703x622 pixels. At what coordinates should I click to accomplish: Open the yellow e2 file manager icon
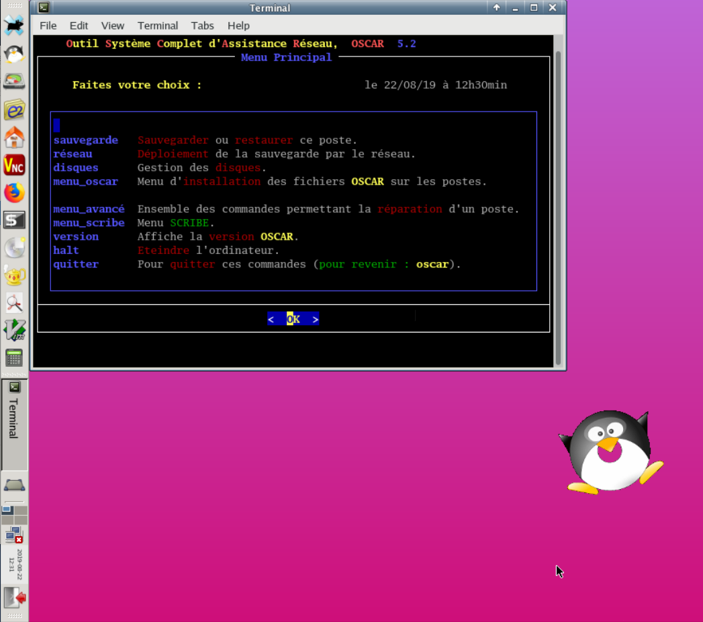click(14, 109)
